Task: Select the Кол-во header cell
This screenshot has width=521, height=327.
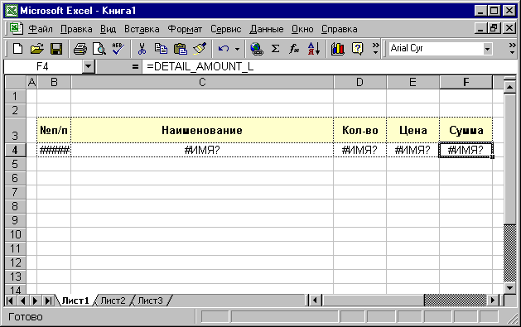Action: point(359,130)
